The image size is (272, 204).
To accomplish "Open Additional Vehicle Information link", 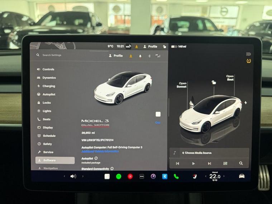I will (x=100, y=151).
